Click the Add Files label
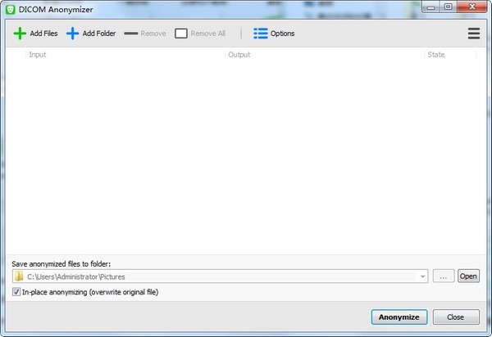 coord(43,34)
